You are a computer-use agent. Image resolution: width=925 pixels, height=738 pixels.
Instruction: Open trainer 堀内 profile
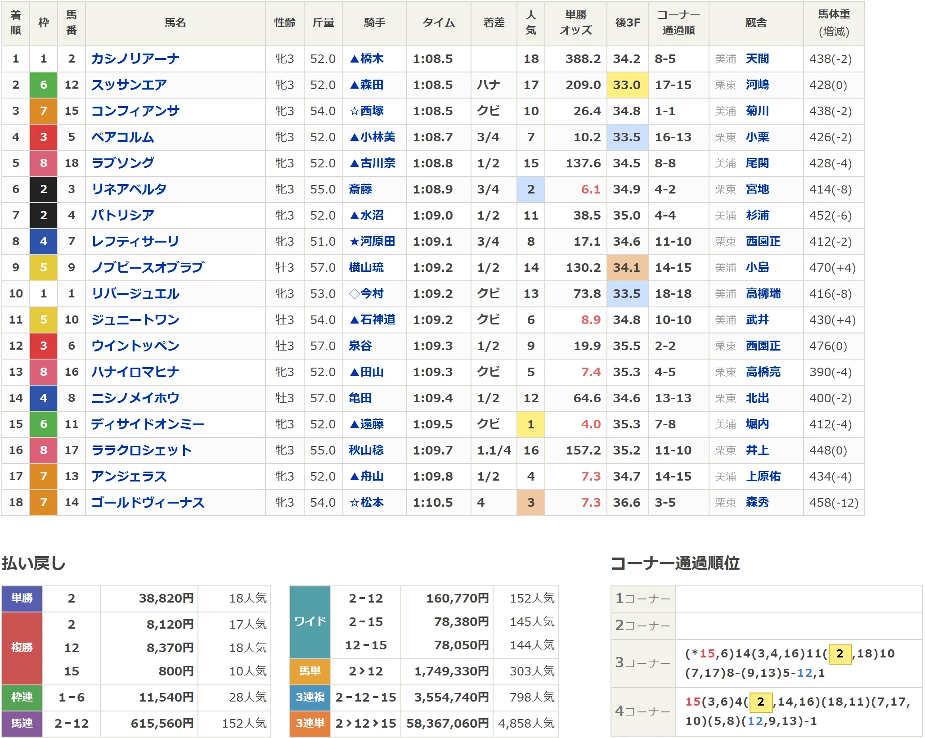click(757, 424)
